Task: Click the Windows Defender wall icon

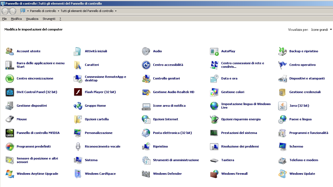Action: point(146,174)
